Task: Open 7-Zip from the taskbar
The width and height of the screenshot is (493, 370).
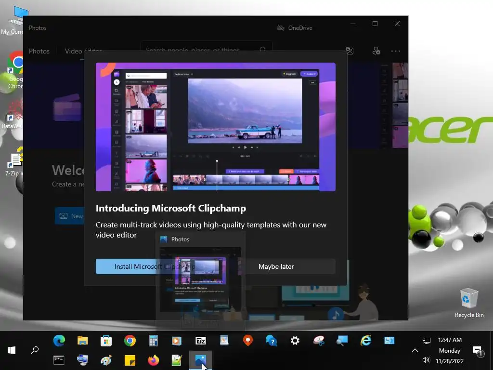Action: (201, 341)
